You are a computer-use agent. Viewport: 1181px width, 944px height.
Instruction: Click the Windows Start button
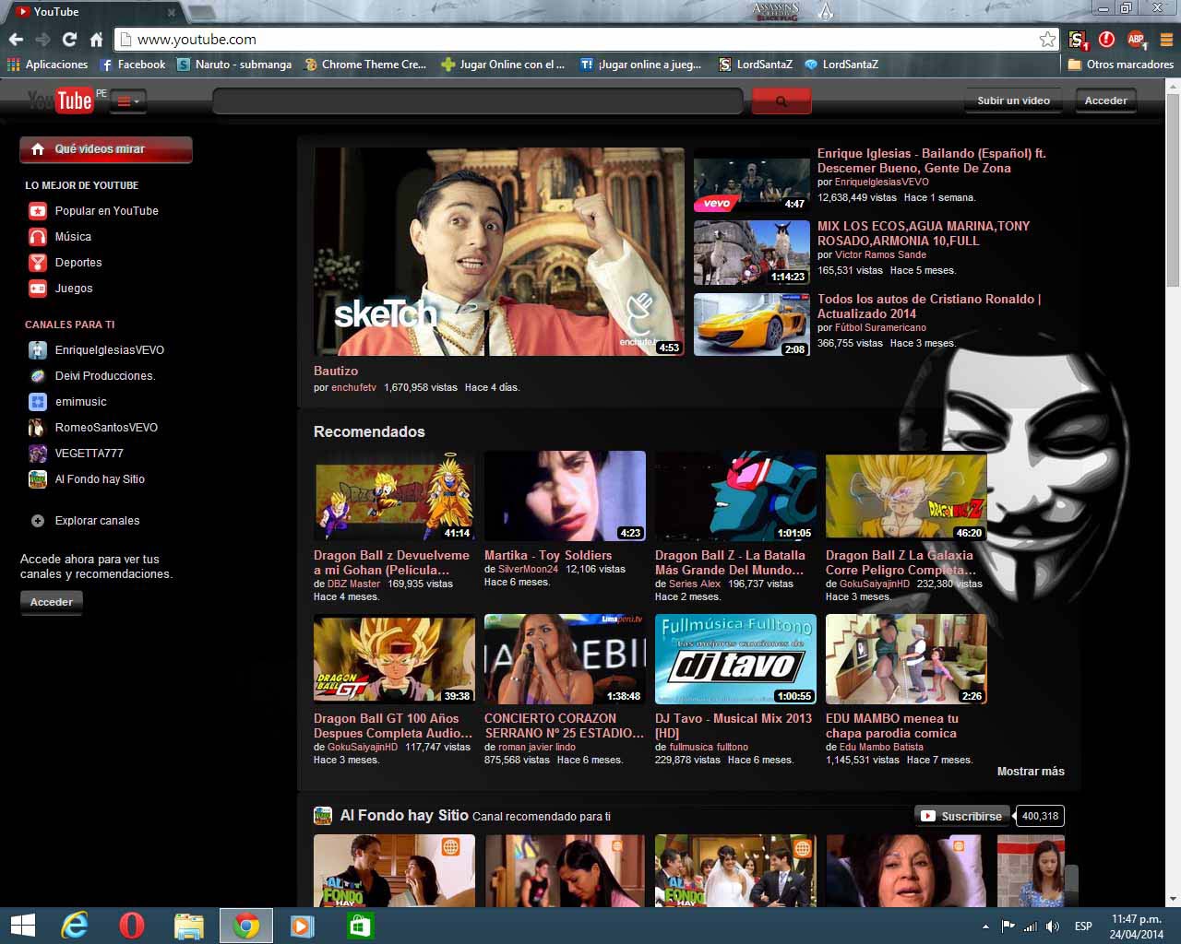22,926
